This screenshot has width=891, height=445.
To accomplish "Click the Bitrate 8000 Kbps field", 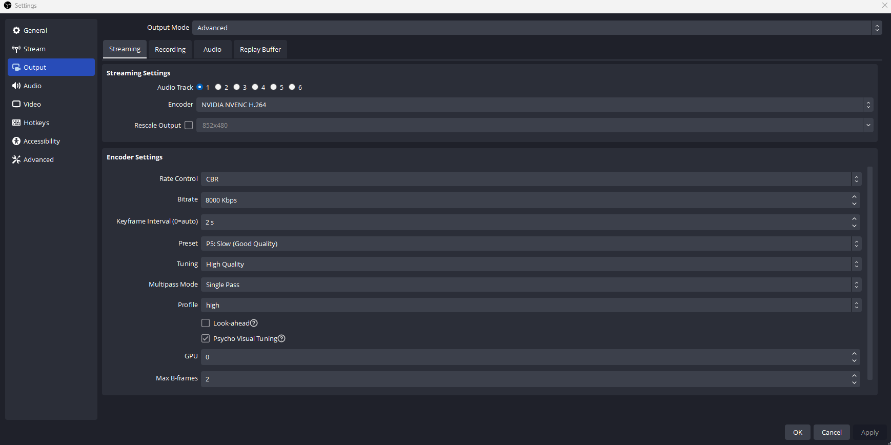I will 530,200.
